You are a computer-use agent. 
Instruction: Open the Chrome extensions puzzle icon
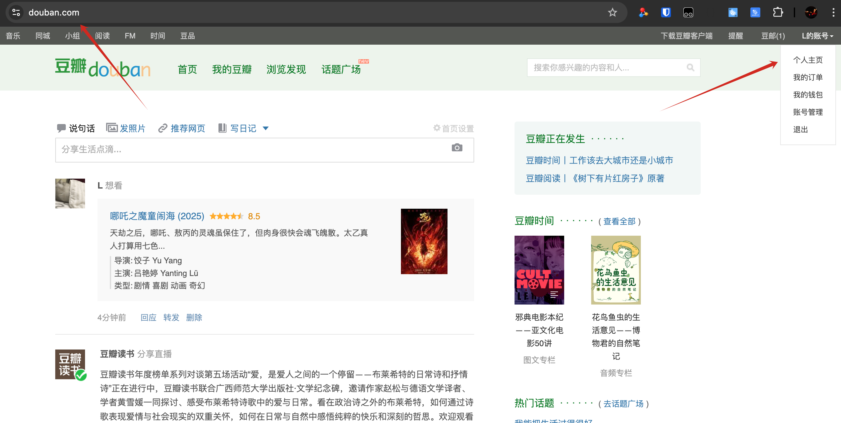pos(778,12)
